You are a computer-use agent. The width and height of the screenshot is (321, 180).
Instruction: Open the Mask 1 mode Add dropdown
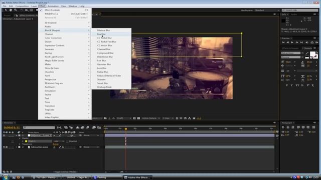59,141
